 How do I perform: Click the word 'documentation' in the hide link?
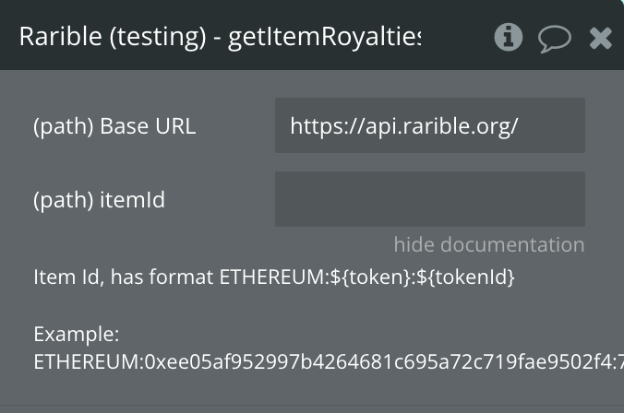(512, 244)
